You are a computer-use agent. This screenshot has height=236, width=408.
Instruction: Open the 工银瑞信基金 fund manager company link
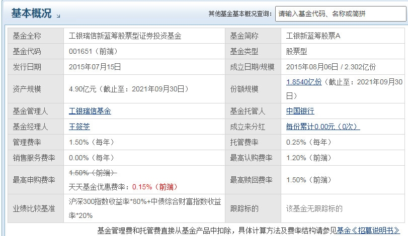pyautogui.click(x=90, y=111)
